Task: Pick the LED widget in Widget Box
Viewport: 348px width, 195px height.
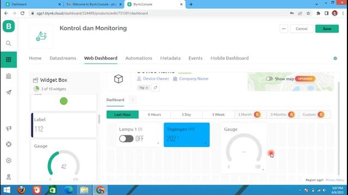Action: pyautogui.click(x=64, y=102)
